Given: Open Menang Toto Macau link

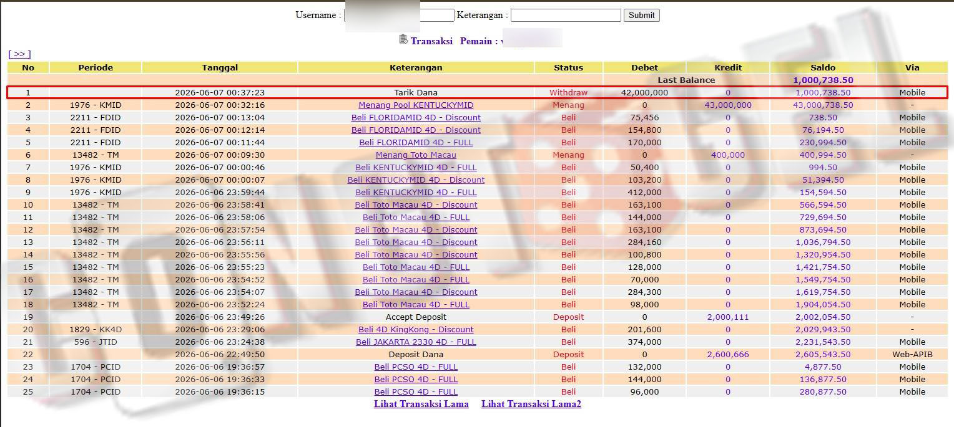Looking at the screenshot, I should coord(416,155).
